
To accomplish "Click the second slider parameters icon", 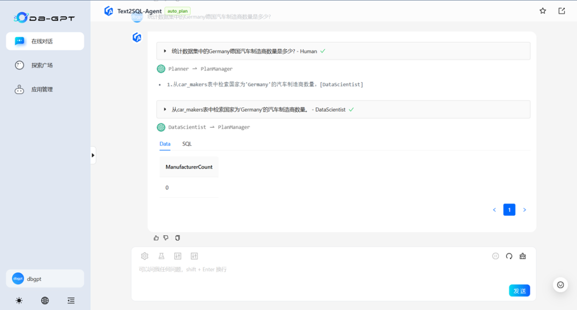I will click(194, 256).
